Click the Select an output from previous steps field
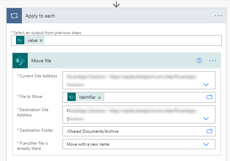This screenshot has height=161, width=230. (x=116, y=40)
